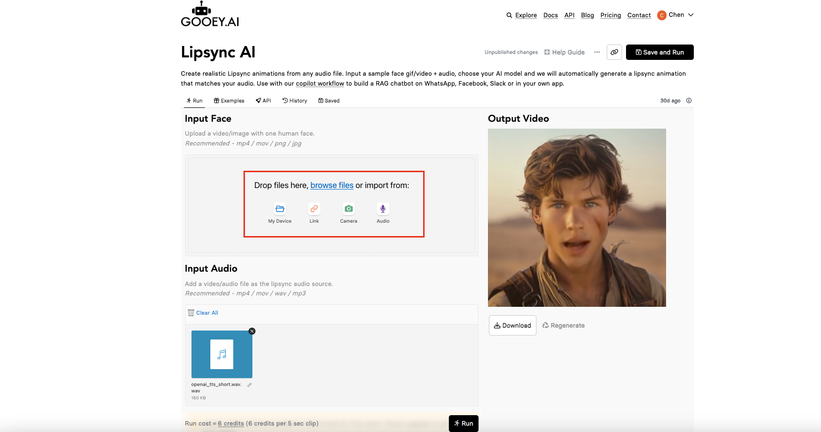Remove openai_tts_short.wav with the X icon
821x432 pixels.
252,331
